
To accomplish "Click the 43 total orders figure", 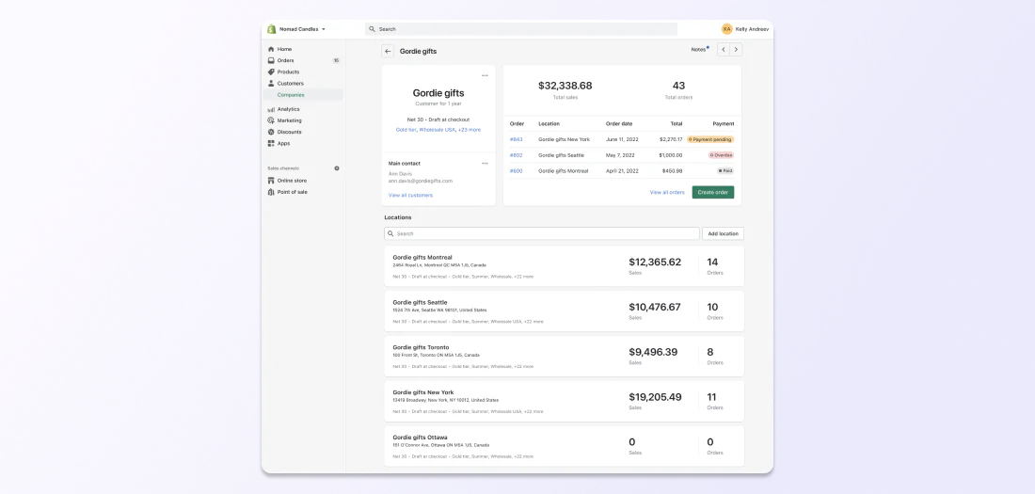I will pyautogui.click(x=678, y=86).
